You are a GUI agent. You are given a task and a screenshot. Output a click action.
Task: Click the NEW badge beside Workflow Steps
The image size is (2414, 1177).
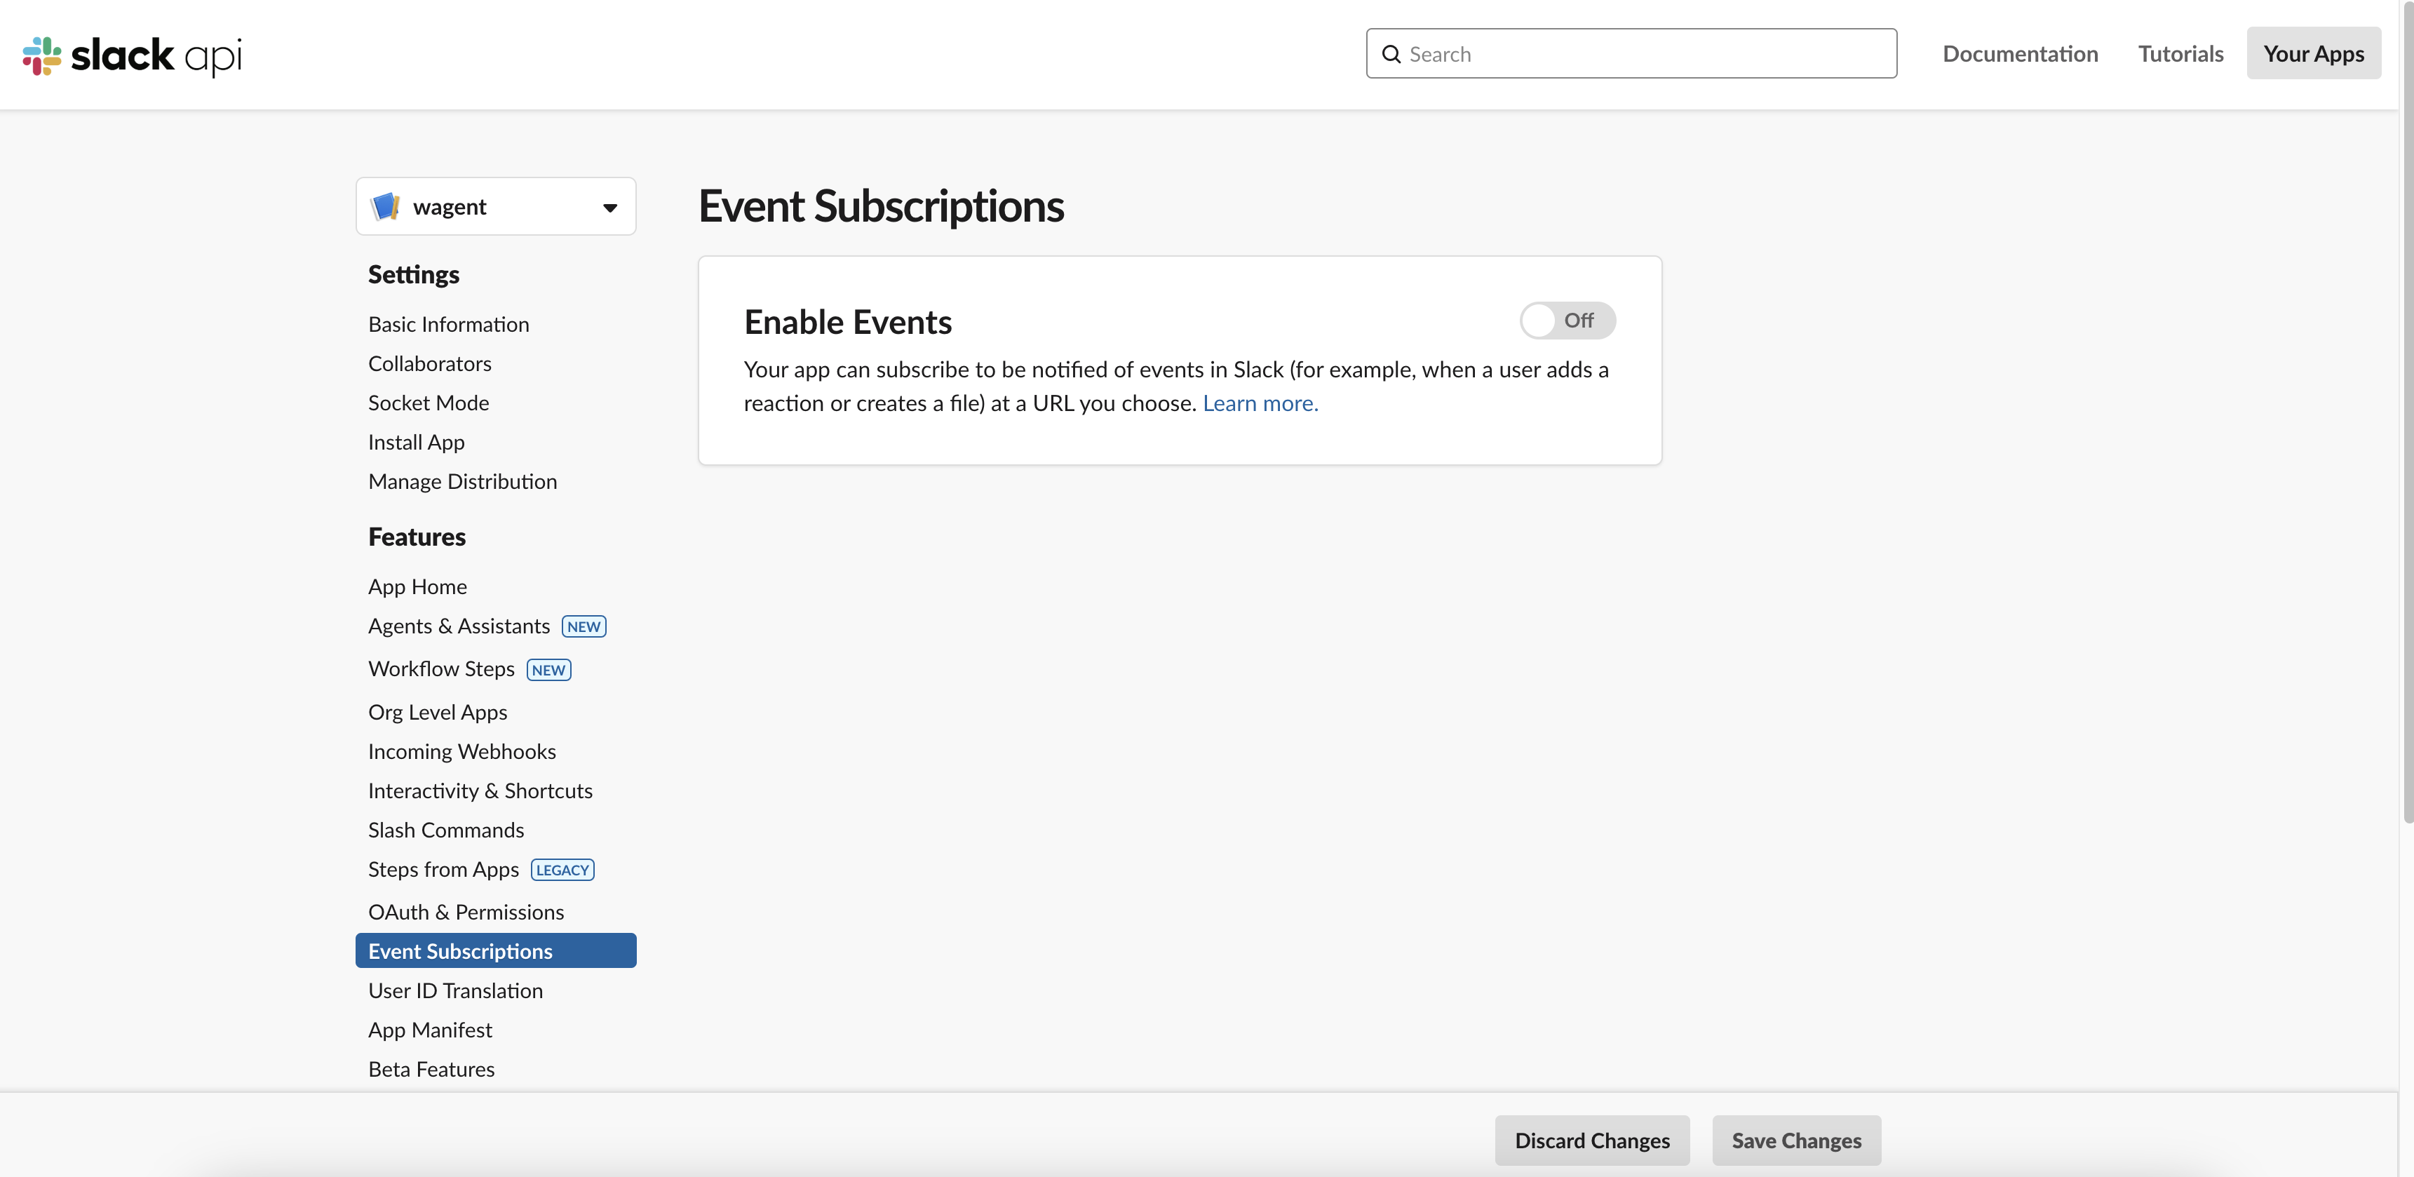548,669
